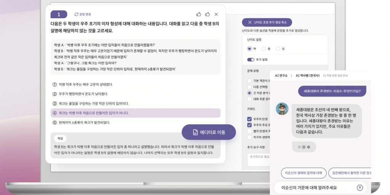Click the 추가 요구 사항 text area

tap(259, 160)
